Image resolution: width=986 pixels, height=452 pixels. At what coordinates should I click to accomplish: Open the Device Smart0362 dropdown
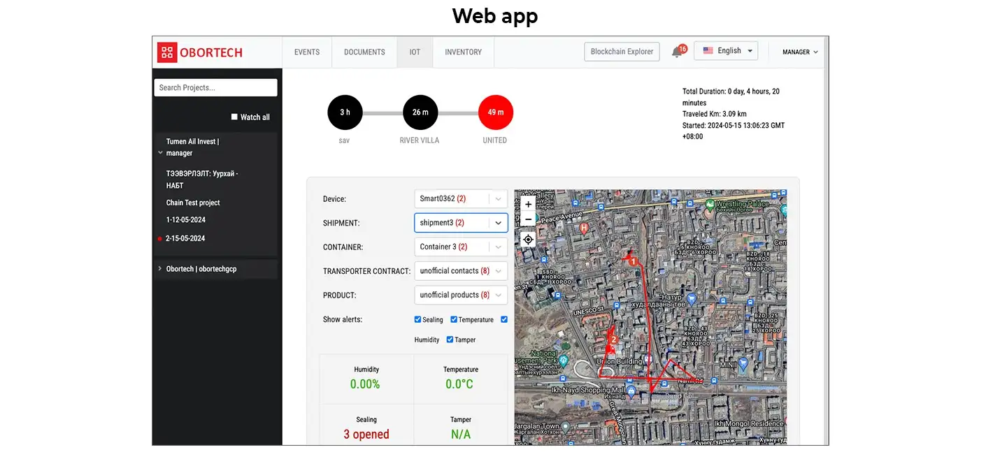click(x=461, y=198)
